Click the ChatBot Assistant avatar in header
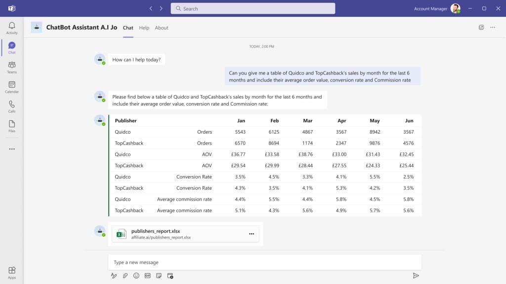506x284 pixels. [x=37, y=28]
